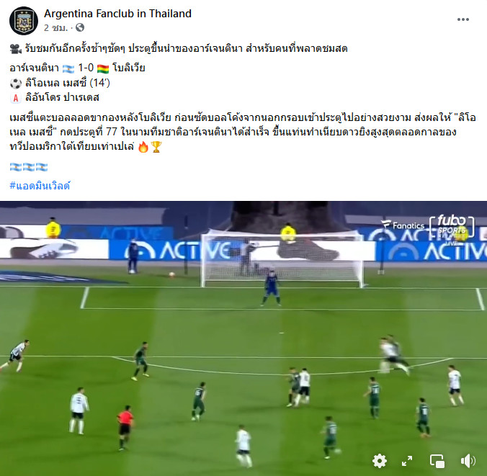Switch video to picture-in-picture mode

437,461
